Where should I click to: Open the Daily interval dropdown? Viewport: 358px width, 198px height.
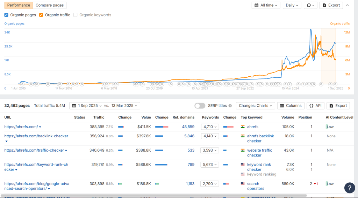[x=292, y=5]
